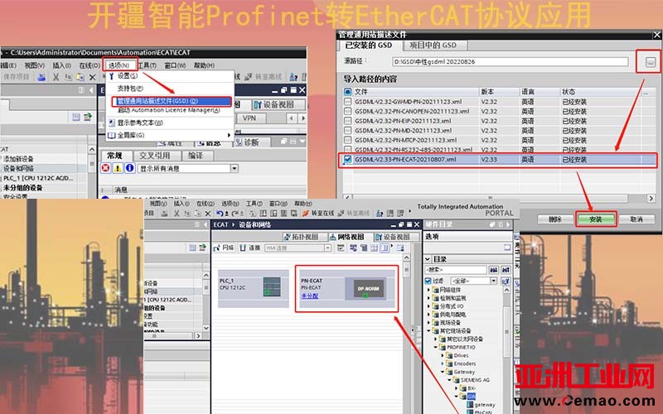Select 支持包(P) menu entry

(130, 89)
